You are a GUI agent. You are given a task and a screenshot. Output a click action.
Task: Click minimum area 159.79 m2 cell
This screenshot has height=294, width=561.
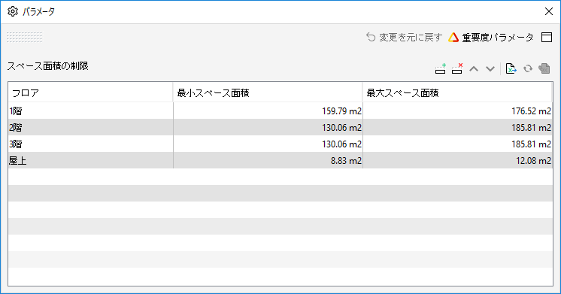click(268, 111)
